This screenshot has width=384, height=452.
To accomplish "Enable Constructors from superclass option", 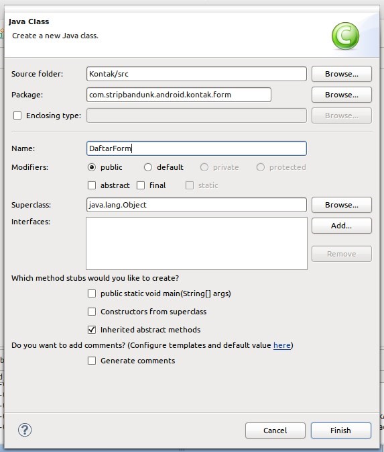I will pos(92,312).
